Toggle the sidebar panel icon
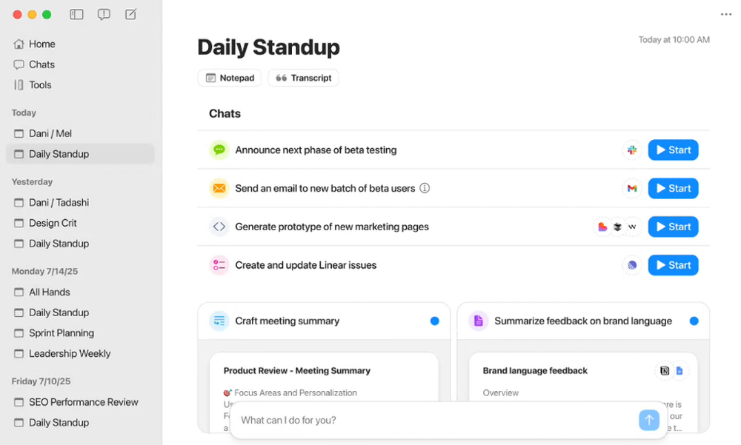The width and height of the screenshot is (741, 445). [x=76, y=14]
